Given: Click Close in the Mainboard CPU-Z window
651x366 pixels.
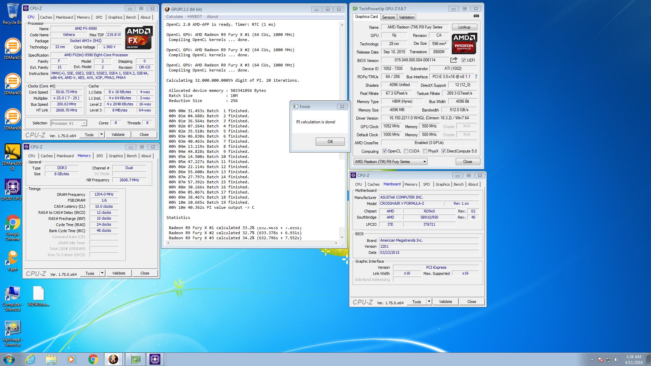Looking at the screenshot, I should [472, 302].
